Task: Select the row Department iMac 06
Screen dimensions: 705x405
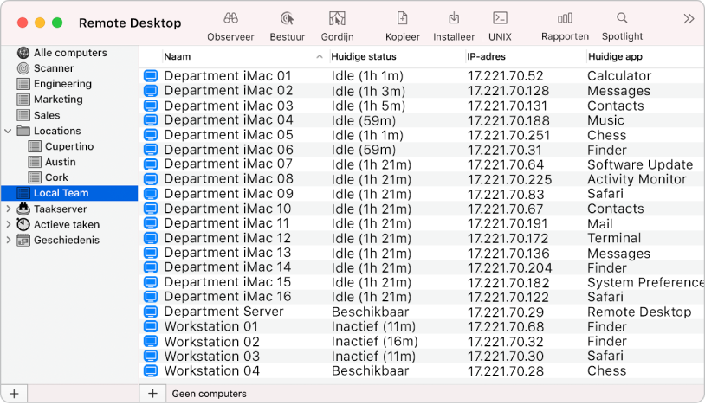Action: click(x=422, y=150)
